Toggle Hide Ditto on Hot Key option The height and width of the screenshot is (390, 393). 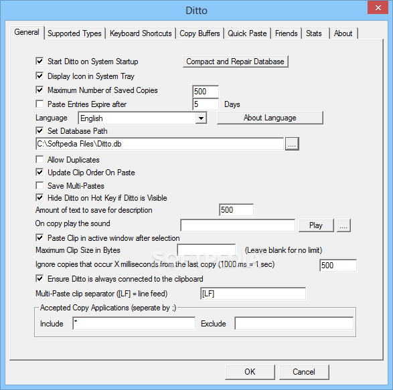(40, 197)
